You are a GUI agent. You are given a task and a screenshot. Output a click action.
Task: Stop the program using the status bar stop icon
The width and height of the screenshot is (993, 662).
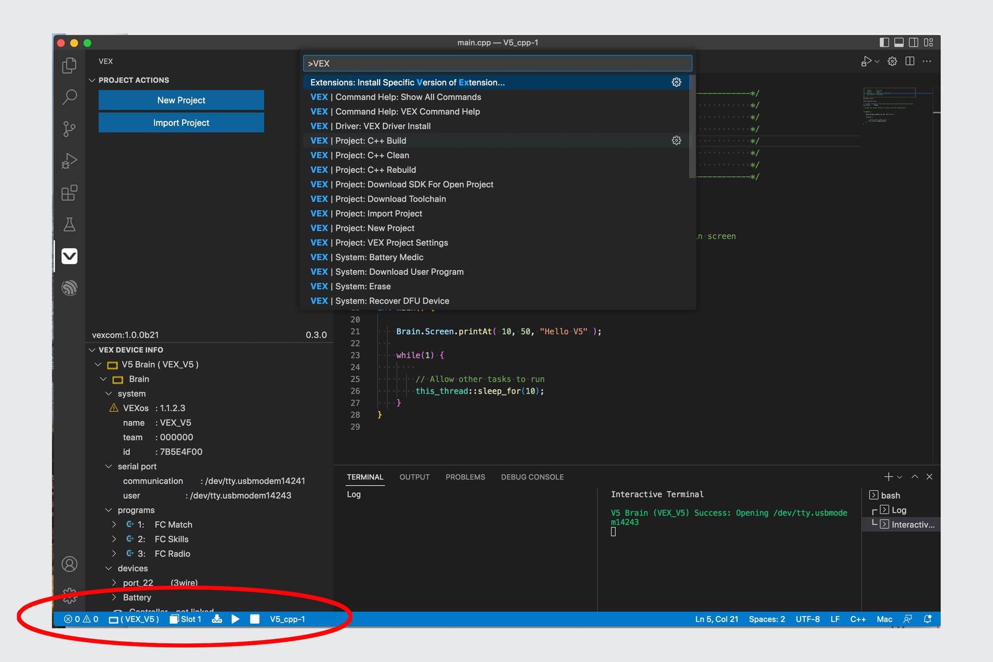(x=254, y=619)
